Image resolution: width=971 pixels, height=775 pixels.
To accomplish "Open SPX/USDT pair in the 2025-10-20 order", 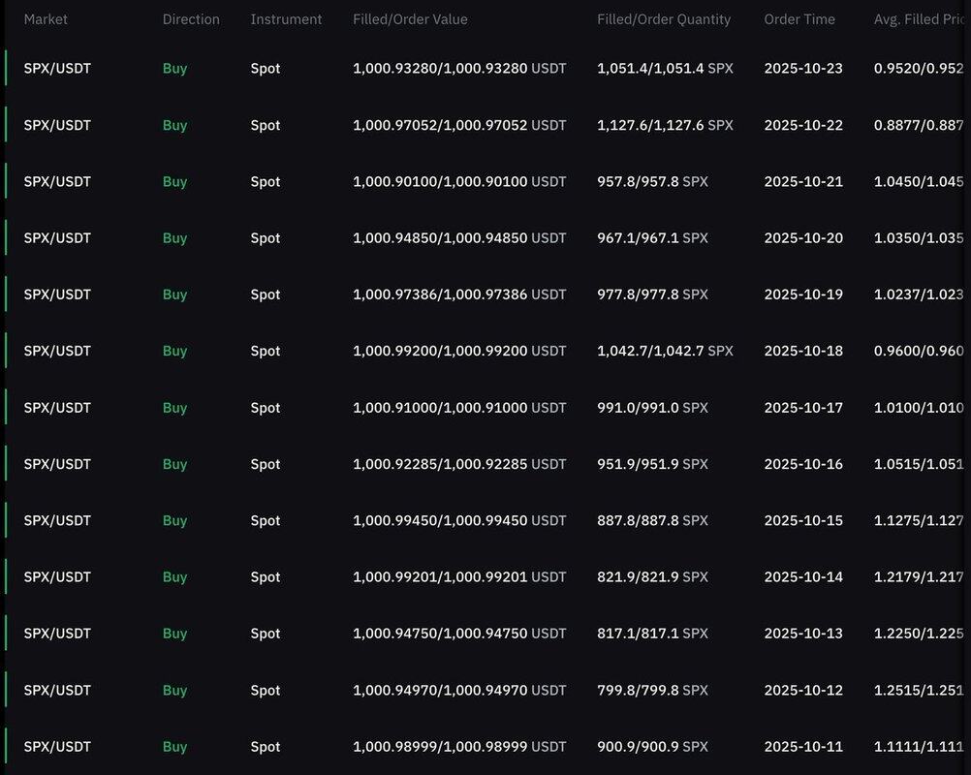I will (x=57, y=238).
